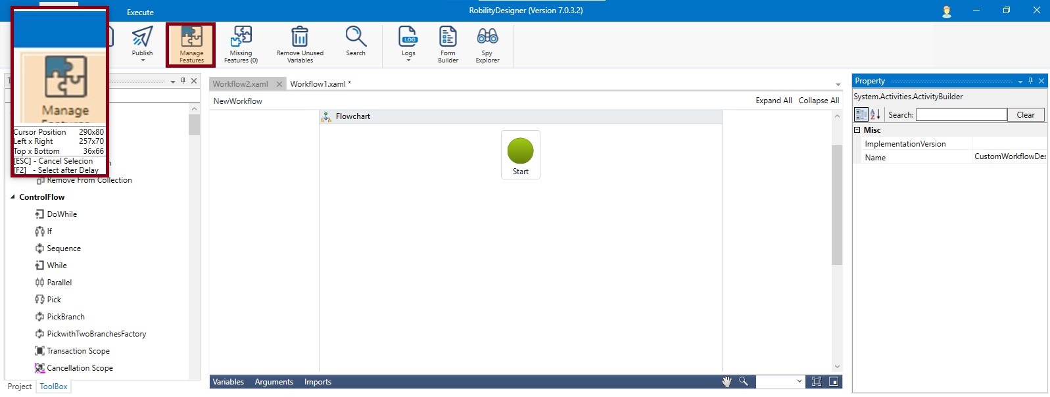
Task: Click the fit to screen icon
Action: click(817, 382)
